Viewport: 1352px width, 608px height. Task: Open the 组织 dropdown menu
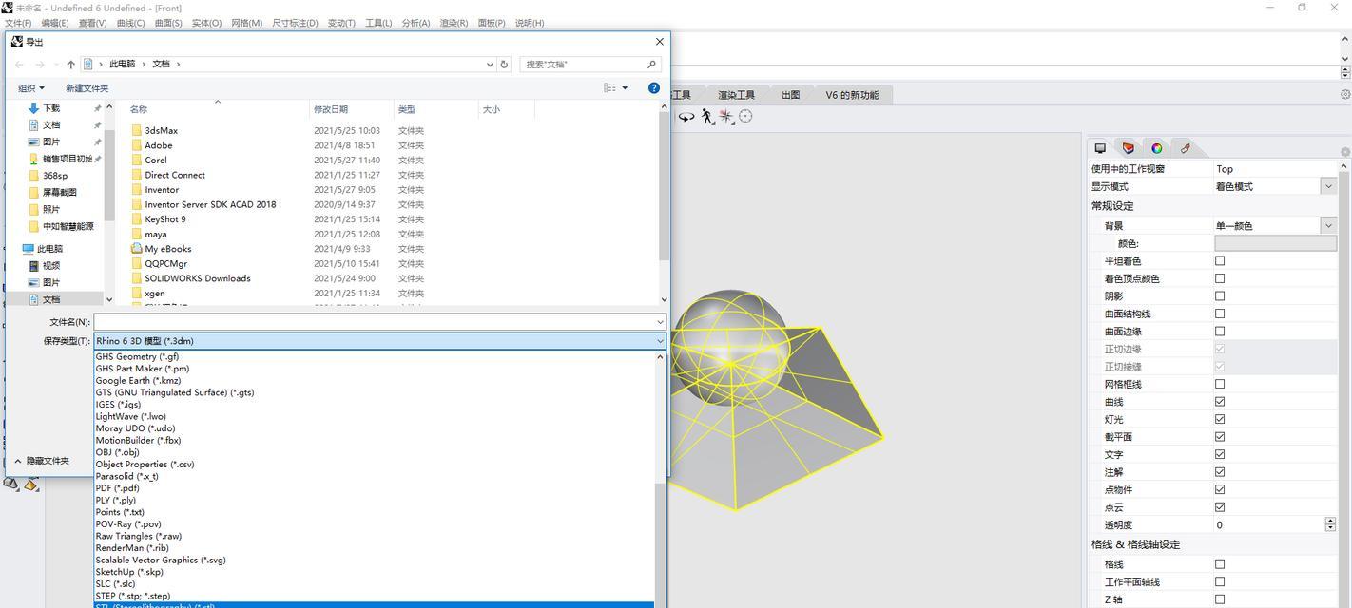pyautogui.click(x=31, y=87)
